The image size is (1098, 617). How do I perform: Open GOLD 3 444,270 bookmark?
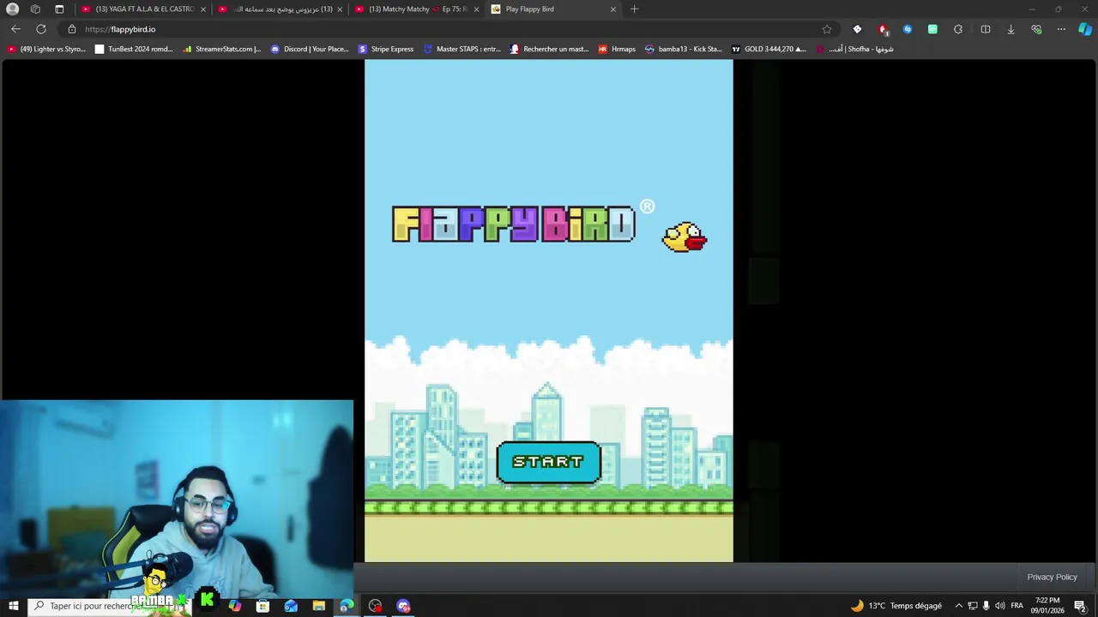click(x=769, y=49)
